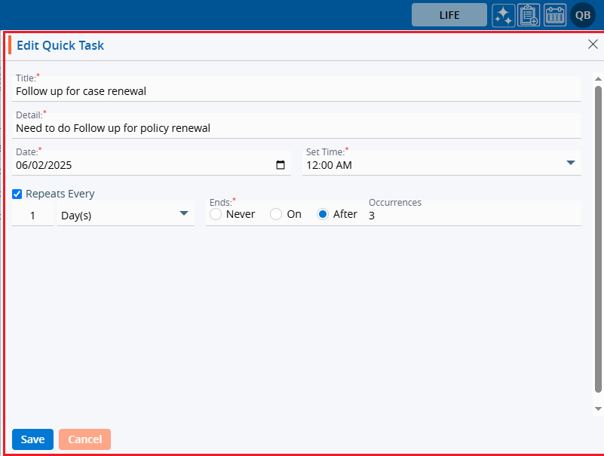Screen dimensions: 604x456
Task: Open the Day(s) repeat unit dropdown
Action: tap(183, 214)
